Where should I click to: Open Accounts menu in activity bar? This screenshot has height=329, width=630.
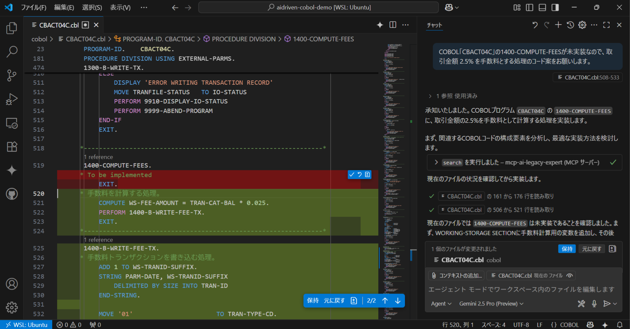click(12, 284)
